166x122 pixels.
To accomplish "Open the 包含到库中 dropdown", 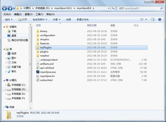I will click(40, 20).
